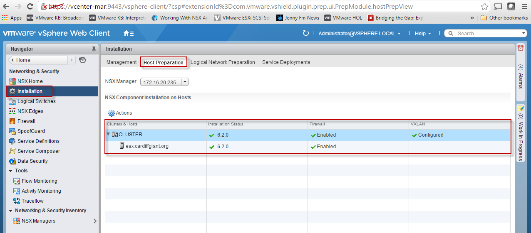This screenshot has width=531, height=233.
Task: Open Data Security
Action: tap(32, 161)
